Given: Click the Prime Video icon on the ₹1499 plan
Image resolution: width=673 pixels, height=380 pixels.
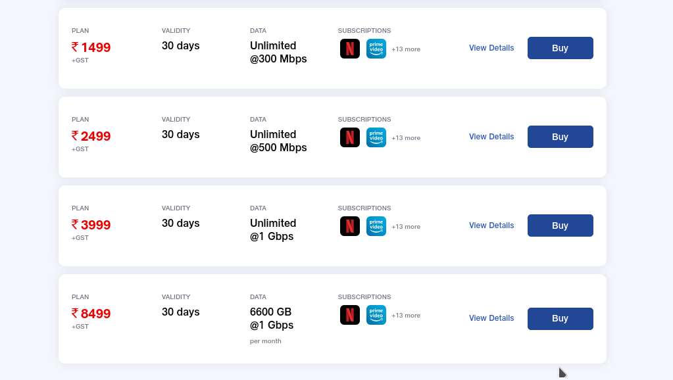Looking at the screenshot, I should (x=376, y=49).
